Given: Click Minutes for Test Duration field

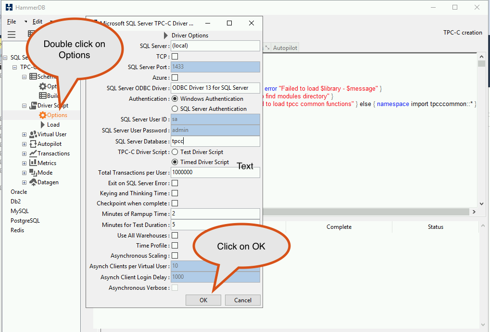Looking at the screenshot, I should click(215, 225).
